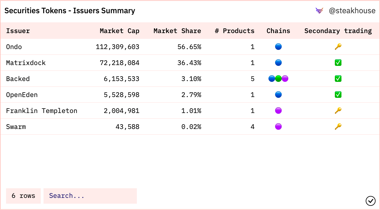Screen dimensions: 380x210
Task: Click products count 1 in OpenEden row
Action: (x=253, y=95)
